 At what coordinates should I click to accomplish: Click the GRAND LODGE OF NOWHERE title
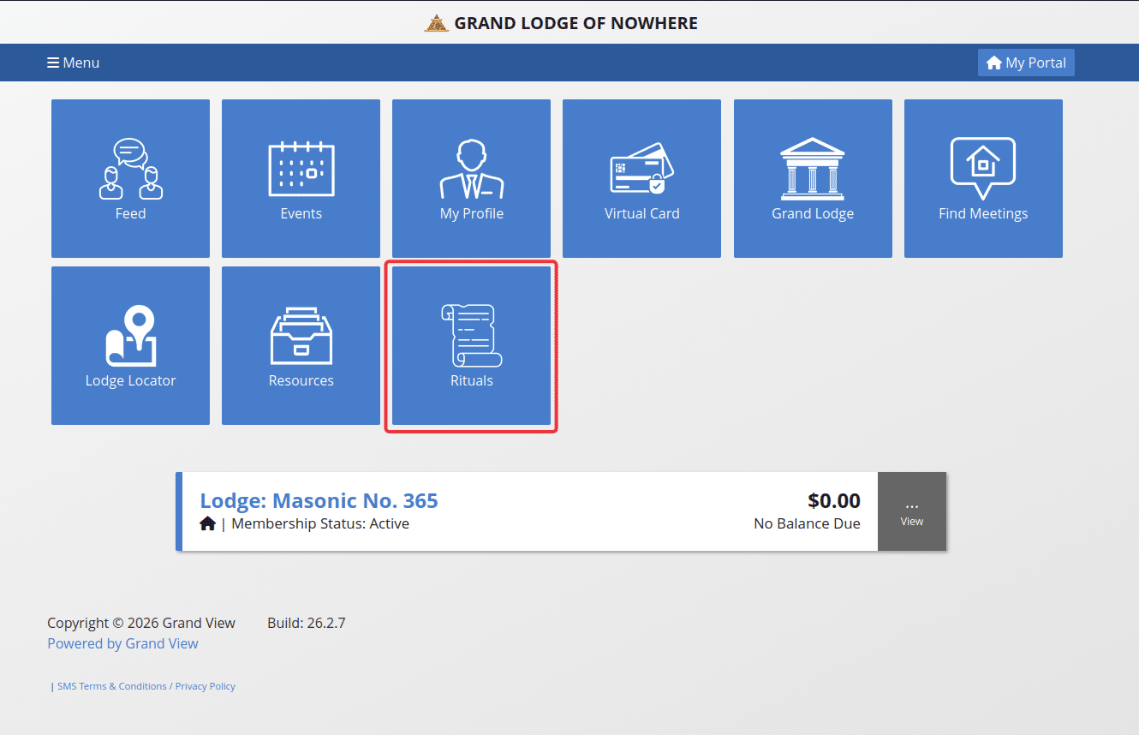point(575,23)
